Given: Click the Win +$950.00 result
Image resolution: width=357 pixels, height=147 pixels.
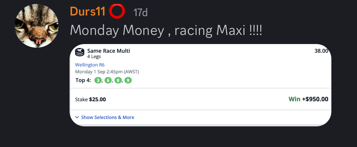Looking at the screenshot, I should point(308,99).
